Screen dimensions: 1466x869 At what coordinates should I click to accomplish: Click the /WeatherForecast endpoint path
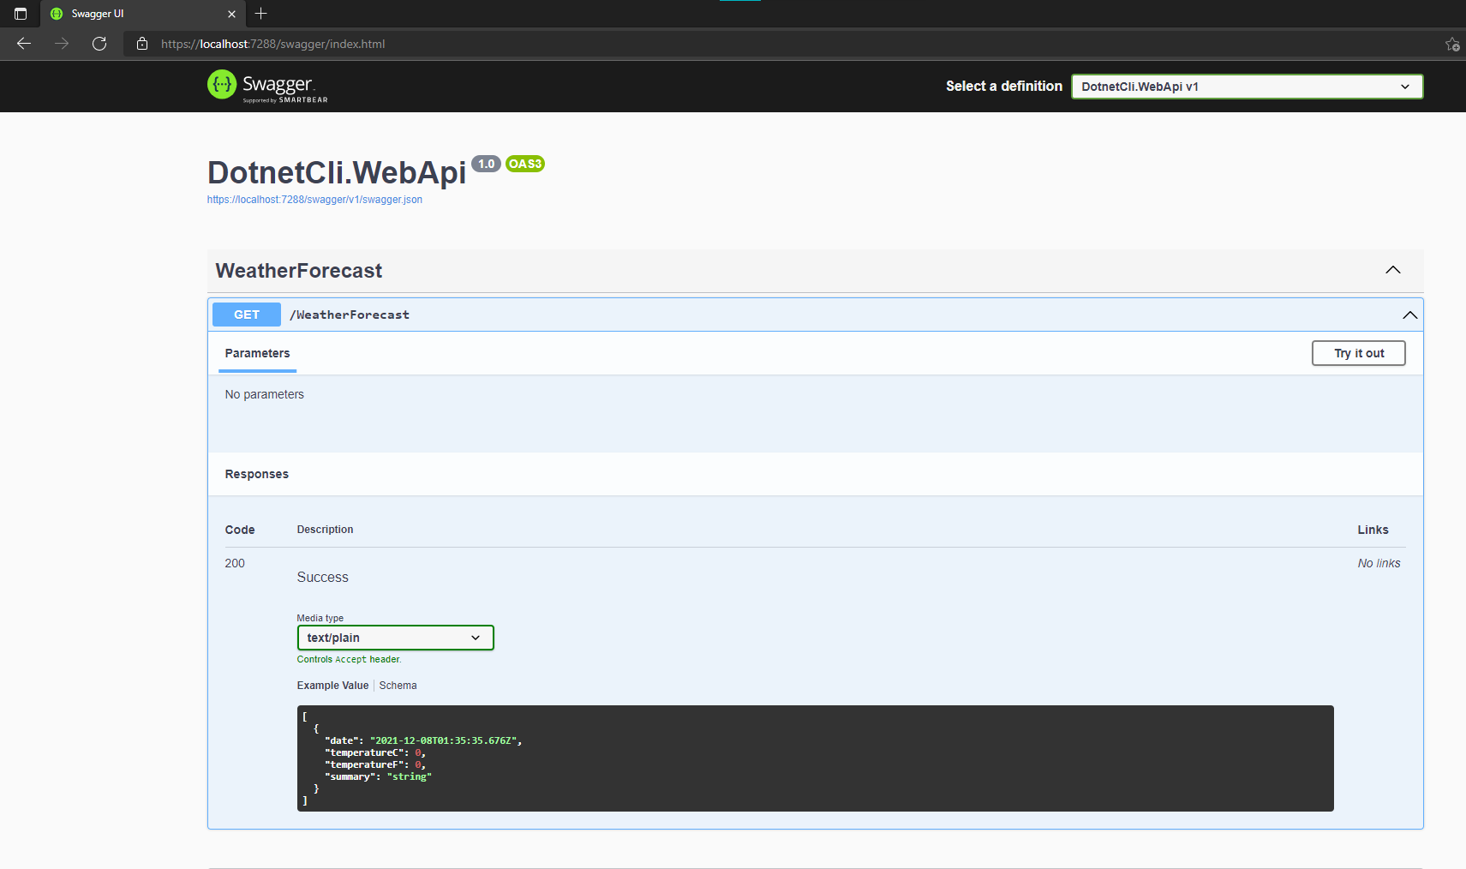tap(350, 315)
